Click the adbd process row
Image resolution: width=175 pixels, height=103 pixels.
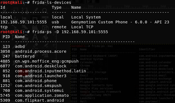coord(13,46)
